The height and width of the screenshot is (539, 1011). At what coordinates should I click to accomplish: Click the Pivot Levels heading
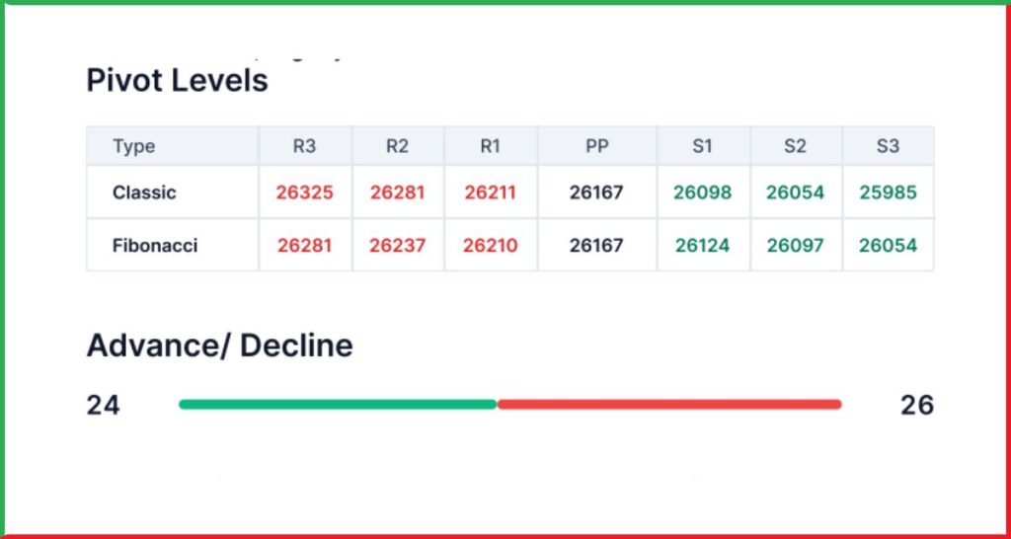(x=177, y=80)
